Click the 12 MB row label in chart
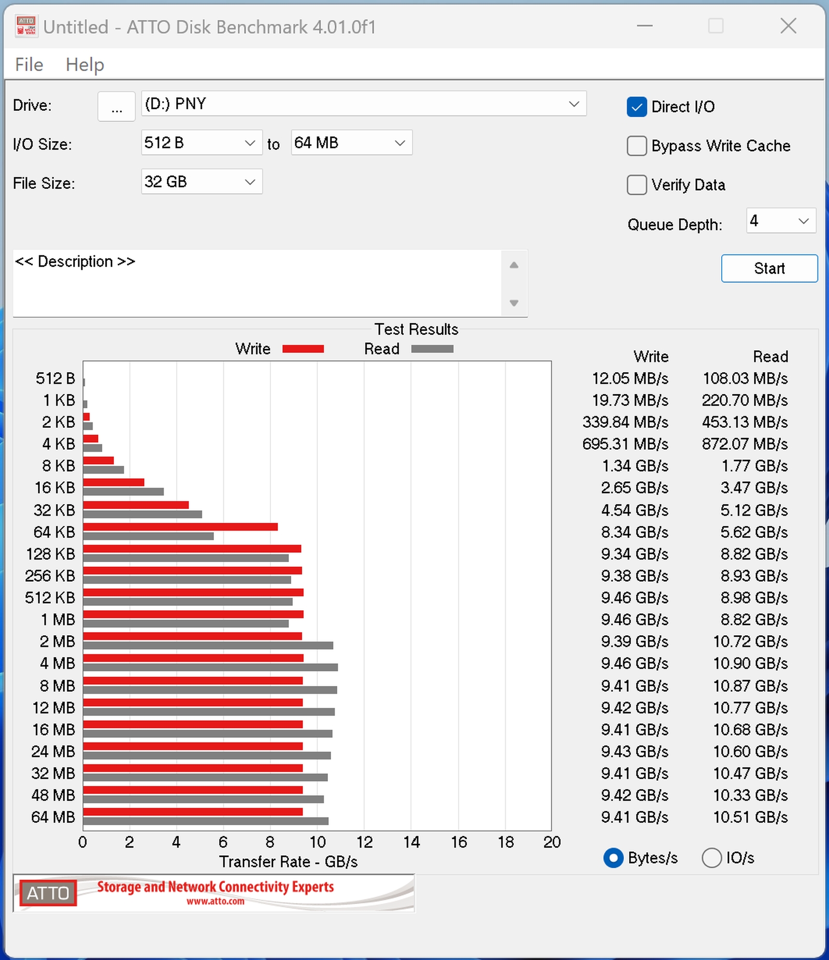 tap(54, 708)
